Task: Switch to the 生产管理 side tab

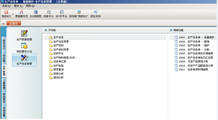Action: point(4,71)
